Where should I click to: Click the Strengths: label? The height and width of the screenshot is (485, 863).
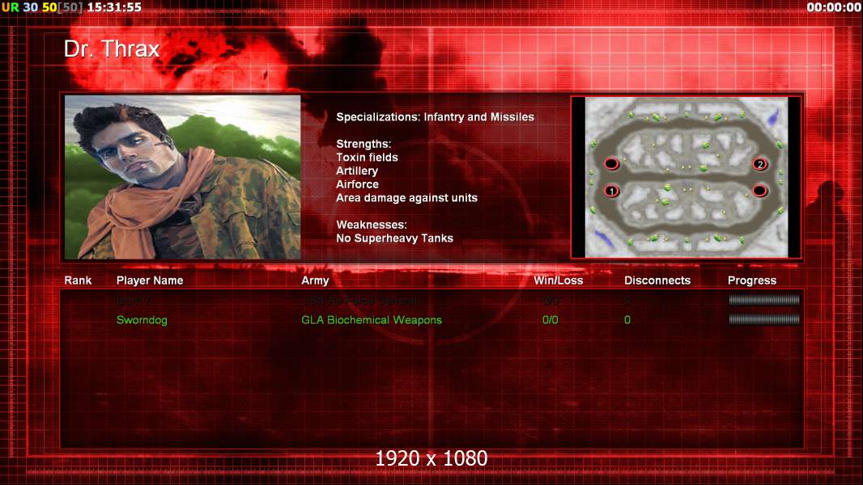(363, 144)
